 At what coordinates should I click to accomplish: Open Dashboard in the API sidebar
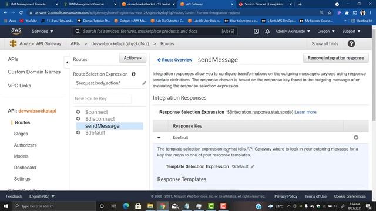[25, 168]
